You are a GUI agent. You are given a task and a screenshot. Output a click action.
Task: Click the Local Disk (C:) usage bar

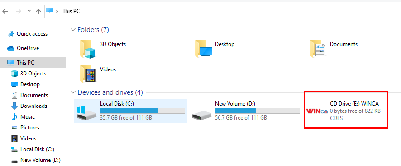coord(142,111)
